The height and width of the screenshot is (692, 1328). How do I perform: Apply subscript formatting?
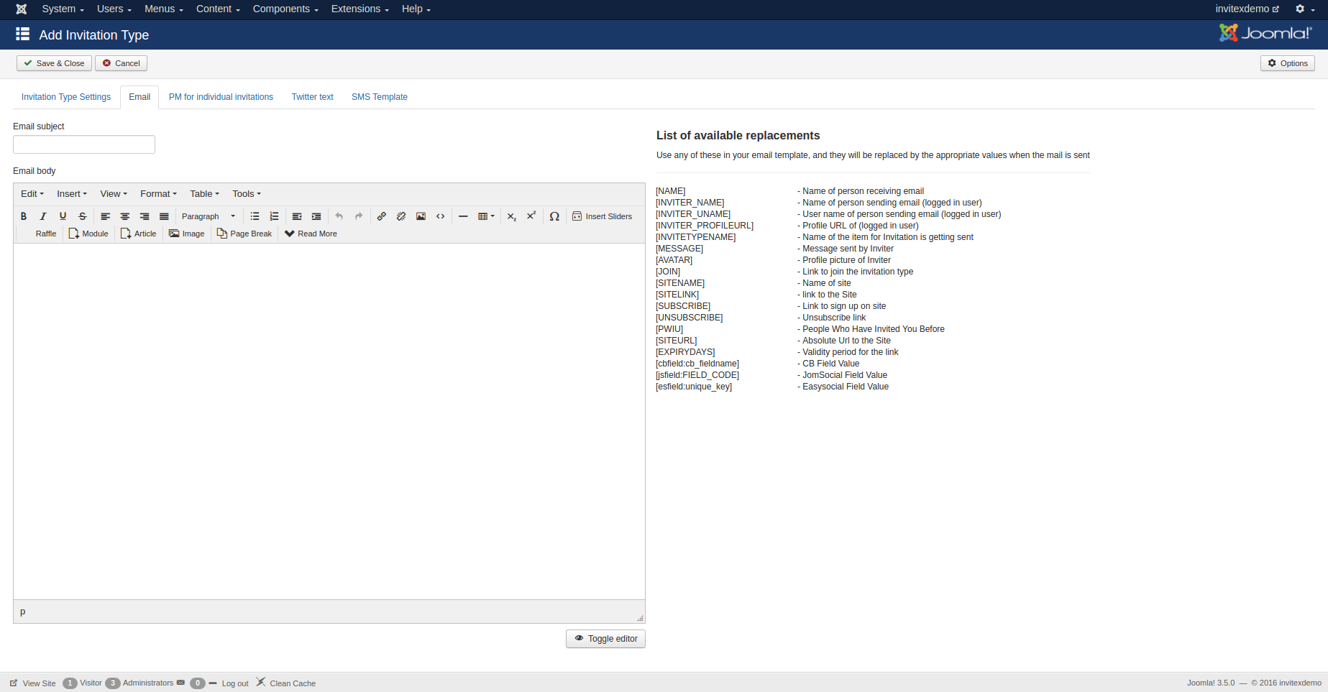511,216
